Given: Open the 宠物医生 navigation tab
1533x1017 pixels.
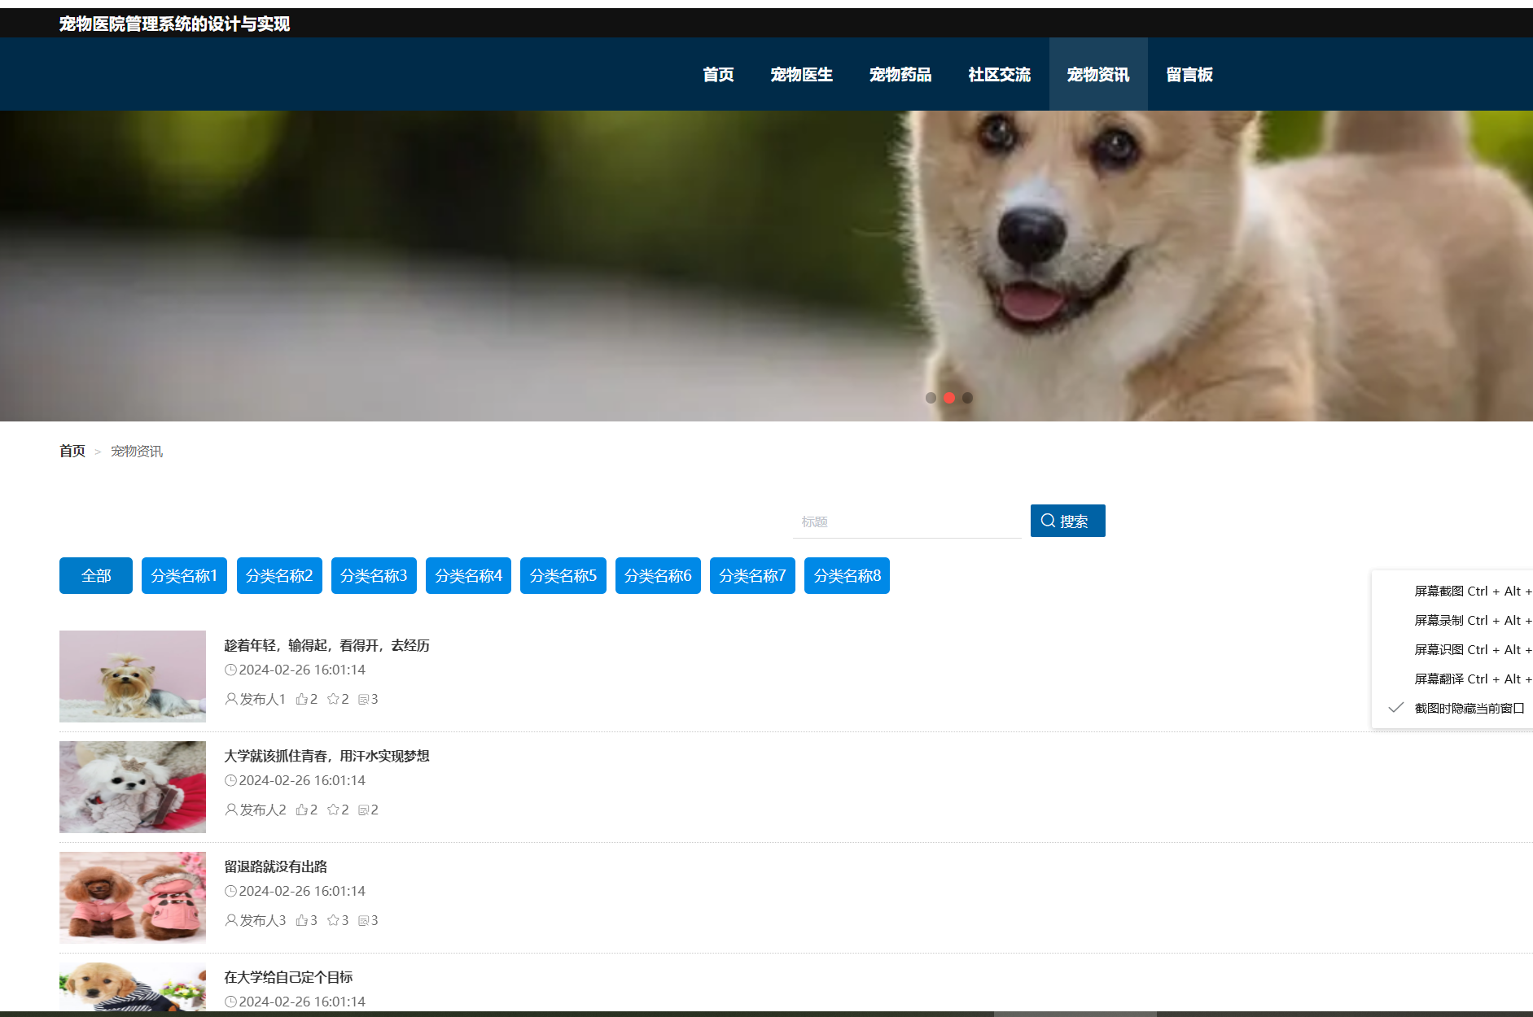Looking at the screenshot, I should click(x=801, y=74).
